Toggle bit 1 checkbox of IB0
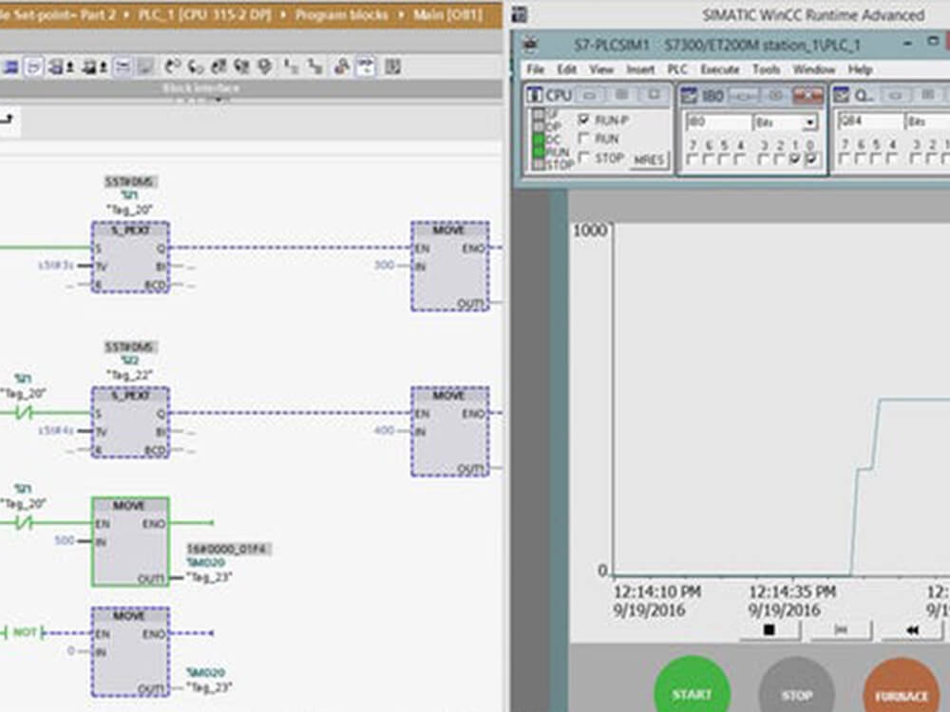 pyautogui.click(x=795, y=159)
